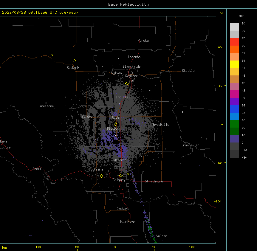Click the yellow 54-51 dBZ legend swatch
The height and width of the screenshot is (251, 257).
pyautogui.click(x=234, y=64)
